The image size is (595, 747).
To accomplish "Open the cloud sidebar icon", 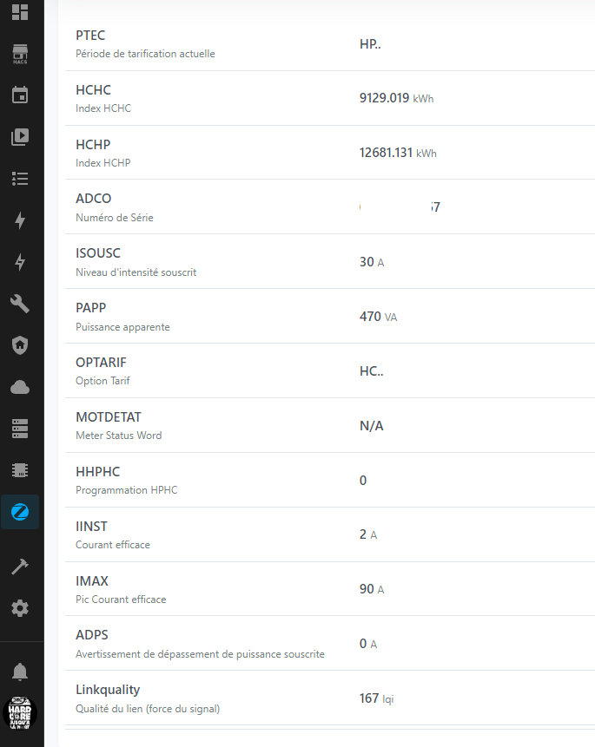I will tap(20, 387).
